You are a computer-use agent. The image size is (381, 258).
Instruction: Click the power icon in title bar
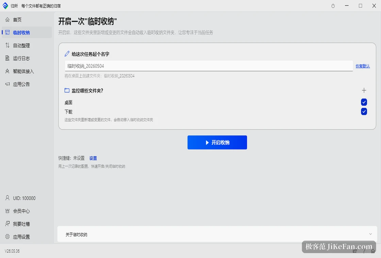pyautogui.click(x=333, y=6)
